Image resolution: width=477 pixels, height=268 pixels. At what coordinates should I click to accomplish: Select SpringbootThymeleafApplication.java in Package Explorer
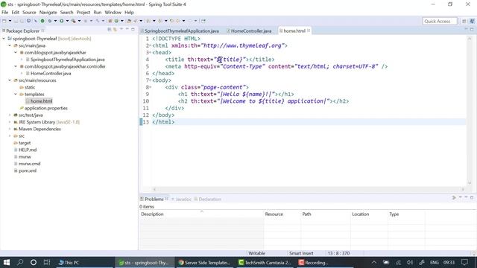click(x=67, y=60)
